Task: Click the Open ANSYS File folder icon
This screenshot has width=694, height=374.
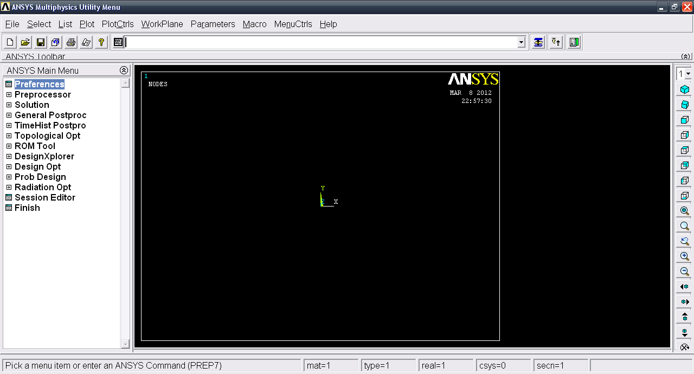Action: point(25,42)
